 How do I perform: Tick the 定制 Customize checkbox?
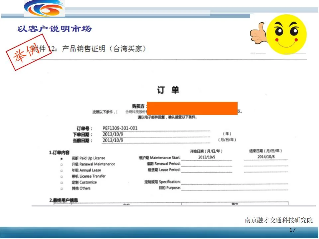click(x=62, y=183)
